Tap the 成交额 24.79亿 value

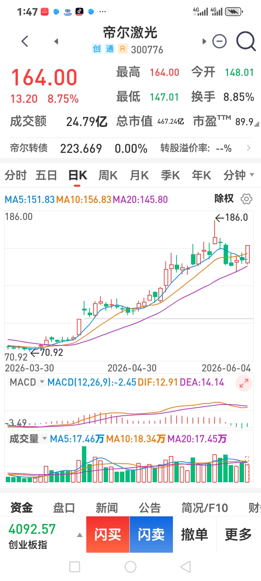coord(87,122)
